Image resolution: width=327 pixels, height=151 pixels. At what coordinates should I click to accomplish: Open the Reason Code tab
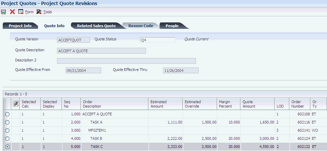point(140,26)
